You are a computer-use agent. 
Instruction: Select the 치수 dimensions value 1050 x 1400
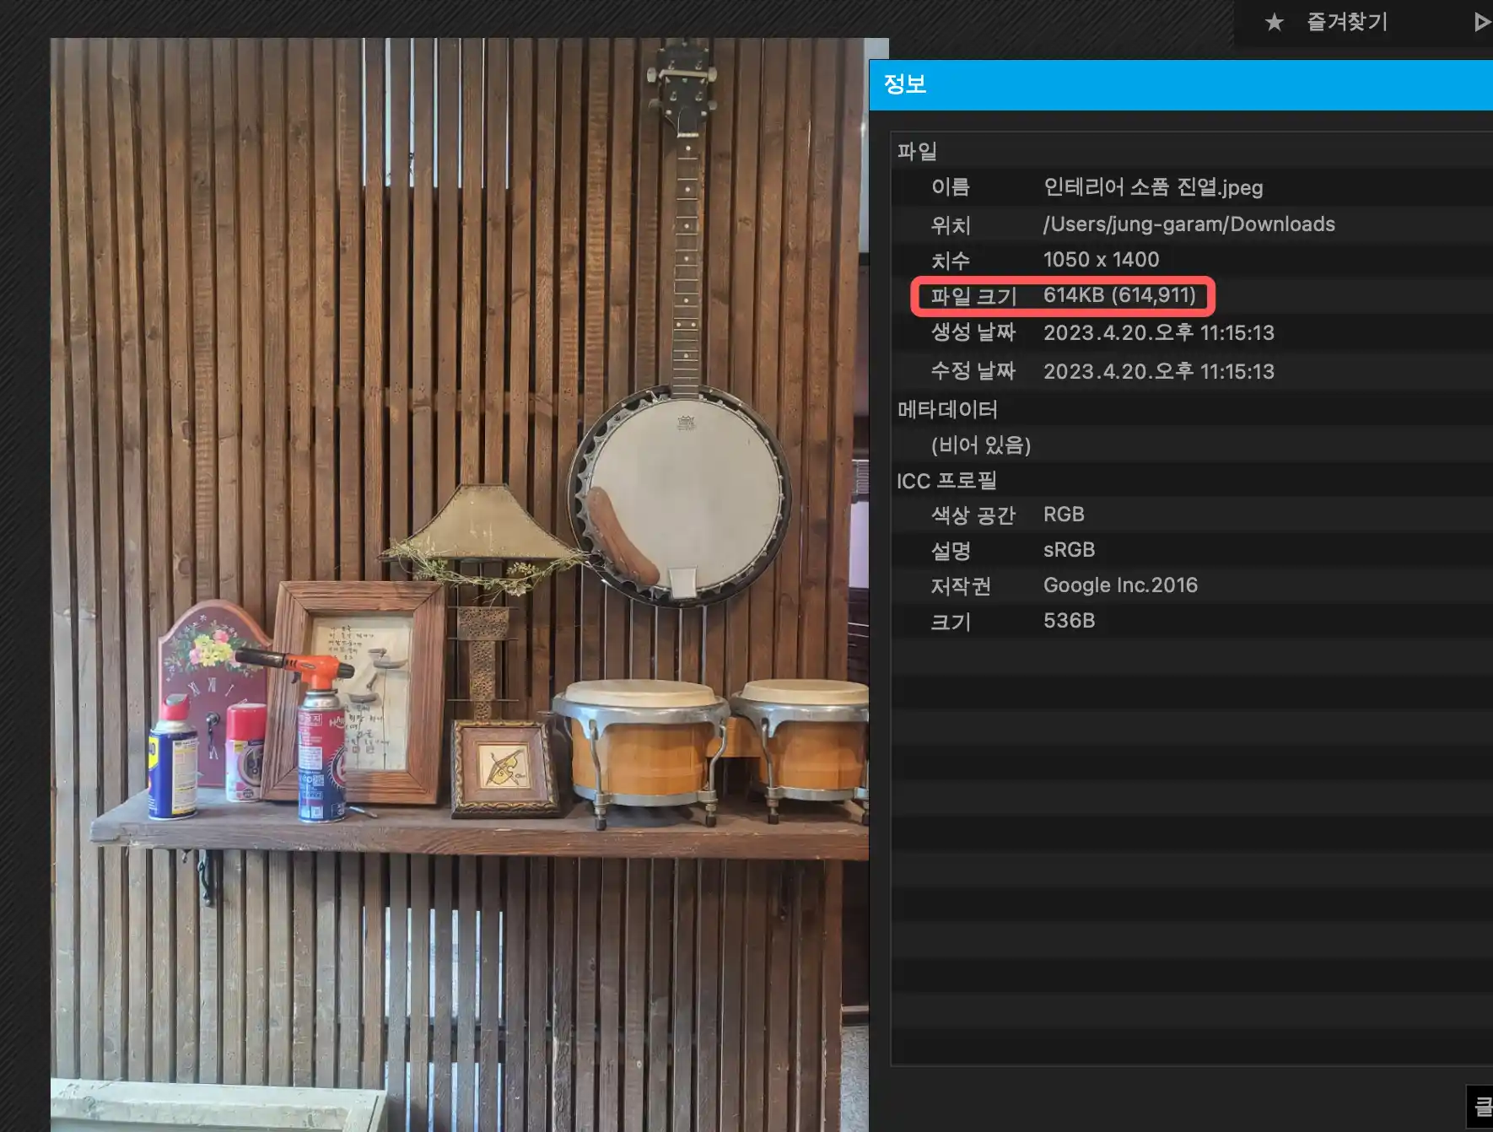1101,259
